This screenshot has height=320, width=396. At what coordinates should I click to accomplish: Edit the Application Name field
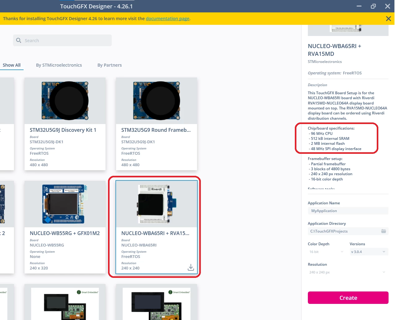click(x=348, y=211)
